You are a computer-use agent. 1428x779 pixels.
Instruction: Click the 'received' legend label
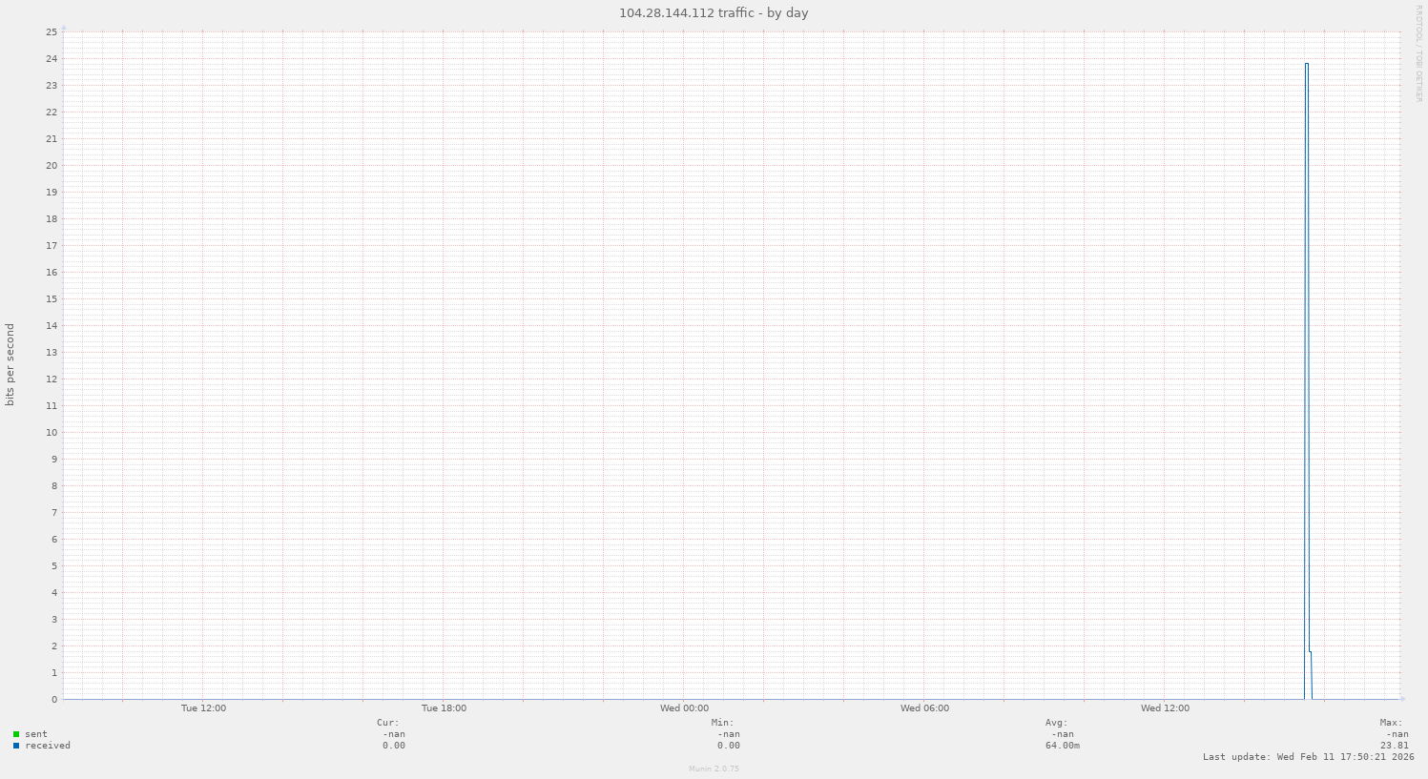pos(48,746)
